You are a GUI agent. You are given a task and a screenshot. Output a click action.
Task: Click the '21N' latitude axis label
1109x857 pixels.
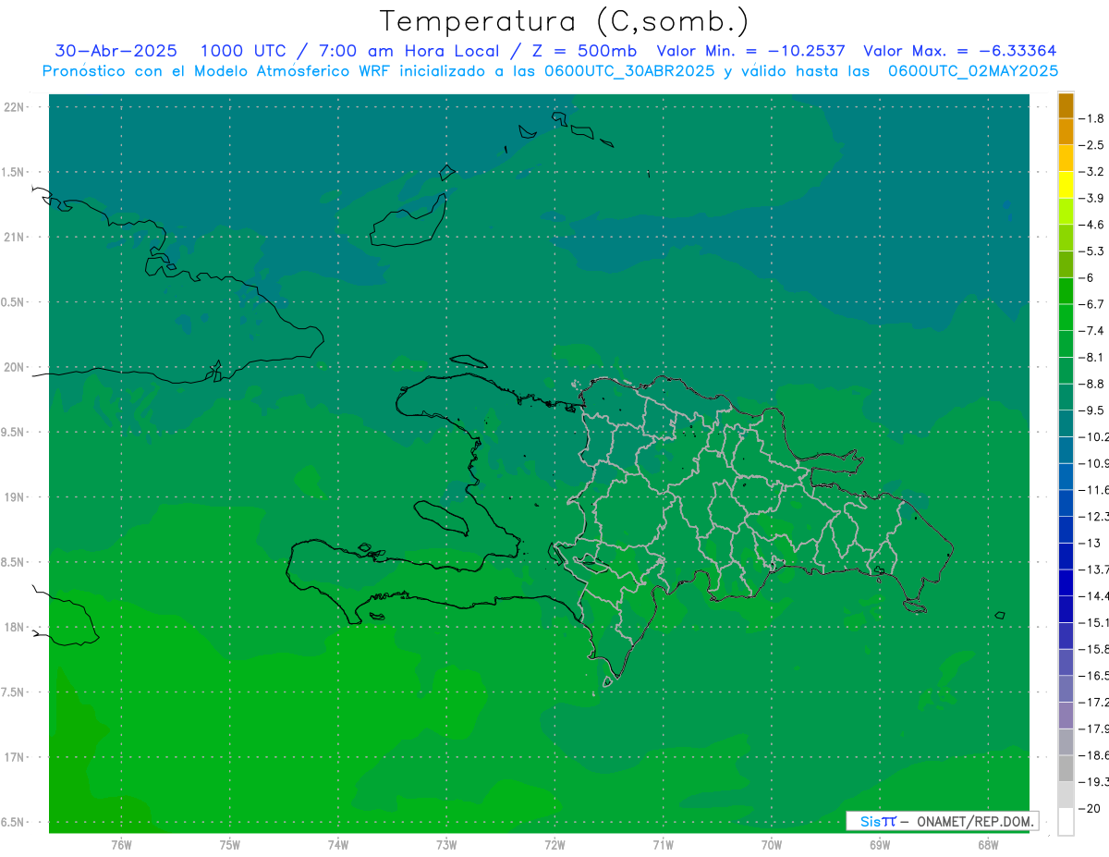point(15,237)
